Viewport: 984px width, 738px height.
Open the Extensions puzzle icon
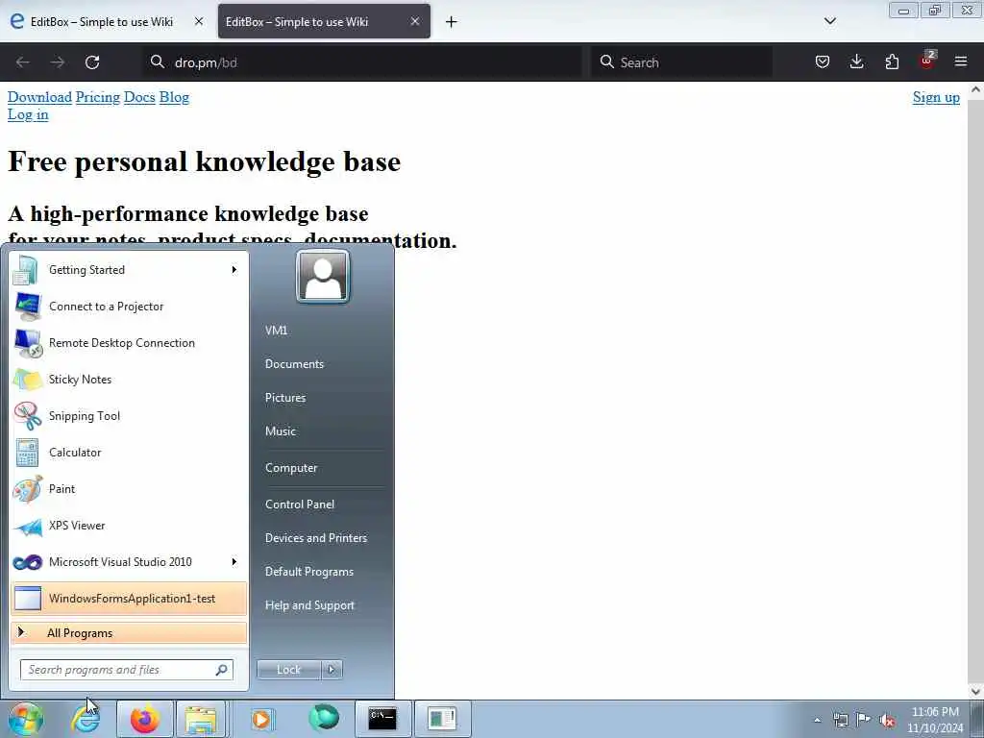pos(892,61)
